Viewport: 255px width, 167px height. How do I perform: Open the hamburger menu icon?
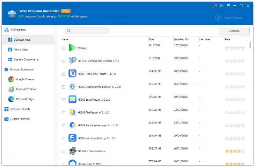[228, 6]
